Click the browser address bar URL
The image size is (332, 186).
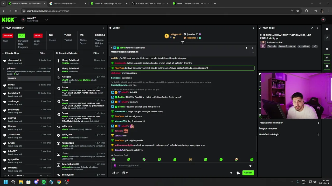[x=48, y=11]
